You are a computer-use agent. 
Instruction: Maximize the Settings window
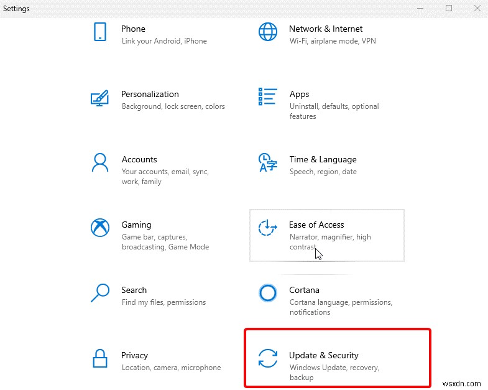(449, 9)
